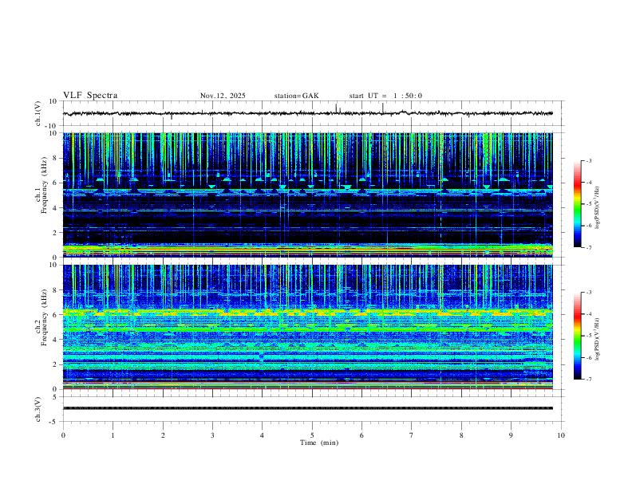Click time axis tick label "0"
The image size is (632, 488).
(63, 435)
